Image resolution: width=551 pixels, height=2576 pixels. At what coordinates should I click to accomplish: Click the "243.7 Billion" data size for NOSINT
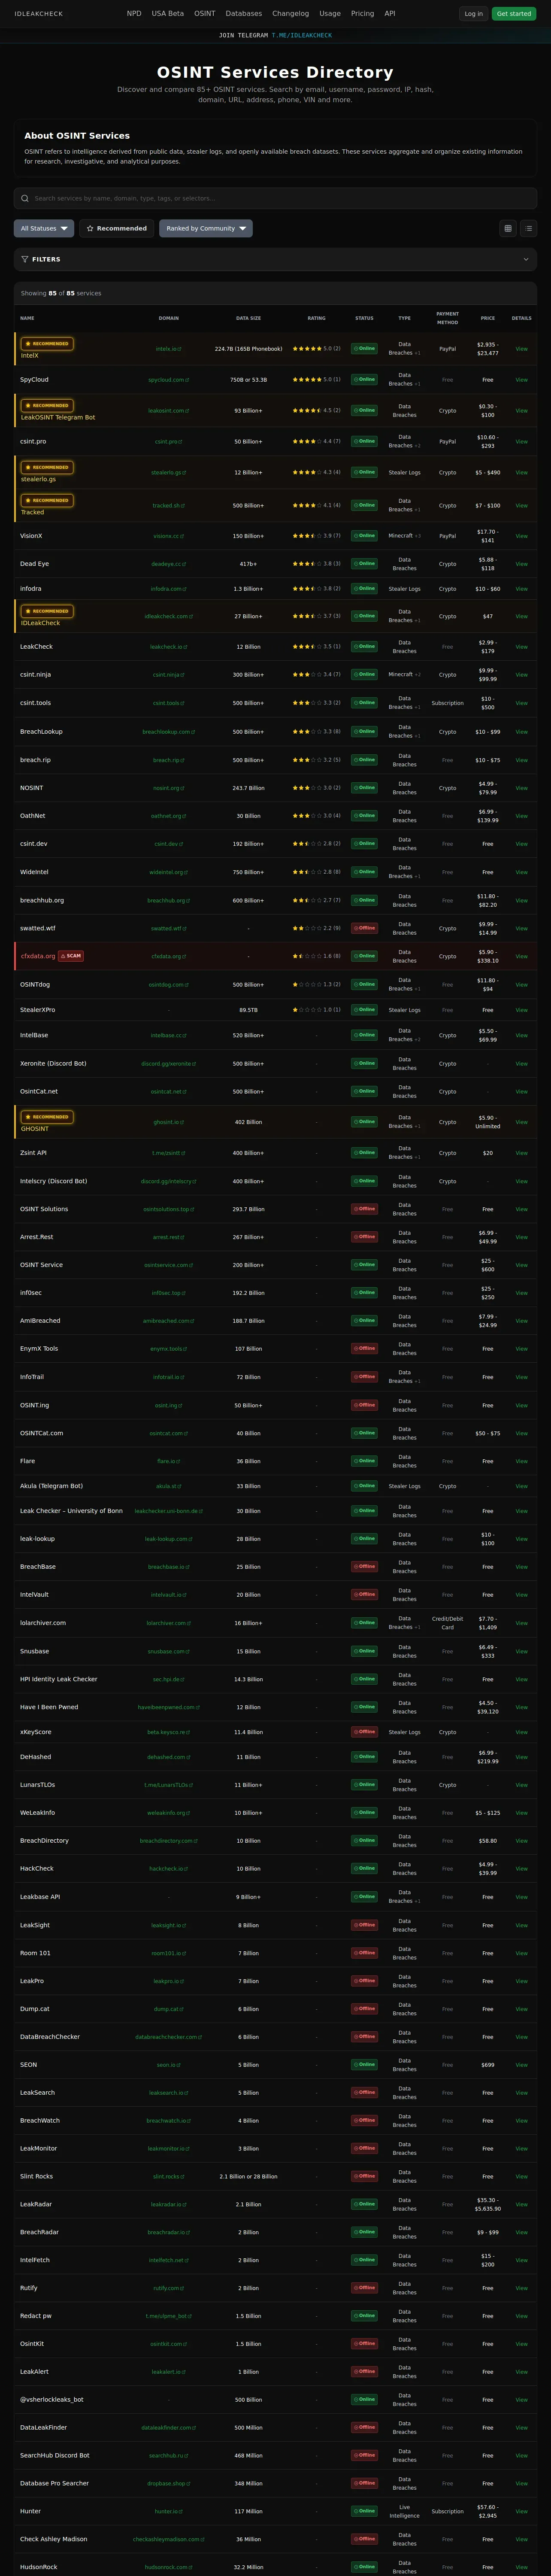(249, 788)
